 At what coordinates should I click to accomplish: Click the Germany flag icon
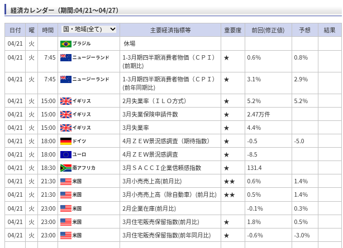[x=65, y=141]
